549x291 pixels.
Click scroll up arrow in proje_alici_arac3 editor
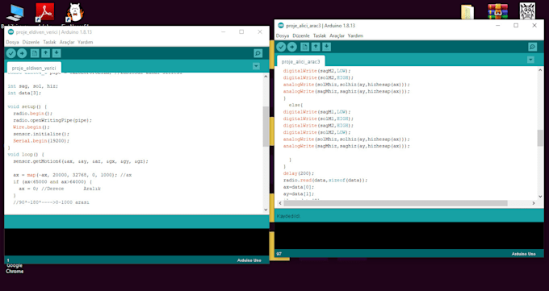(540, 70)
